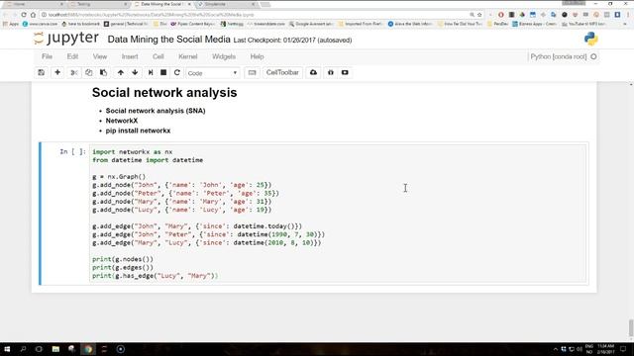This screenshot has width=634, height=356.
Task: Click inside the code cell editor
Action: [x=338, y=214]
